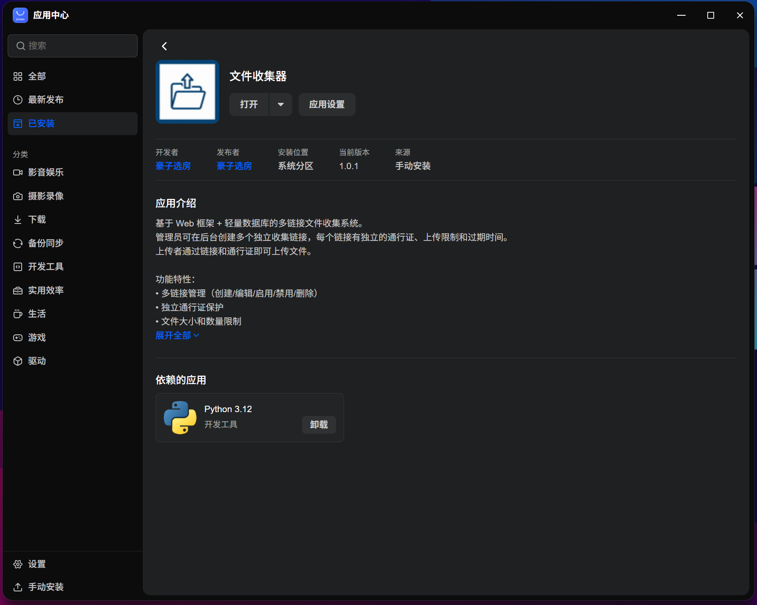Open the 开发工具 category label
The width and height of the screenshot is (757, 605).
[46, 267]
